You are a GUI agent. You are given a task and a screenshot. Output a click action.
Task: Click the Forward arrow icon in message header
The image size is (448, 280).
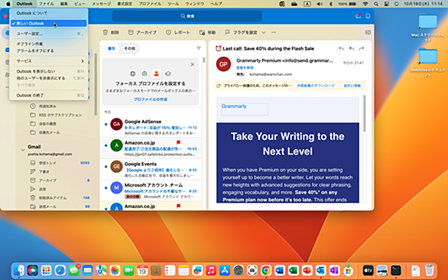click(x=362, y=49)
